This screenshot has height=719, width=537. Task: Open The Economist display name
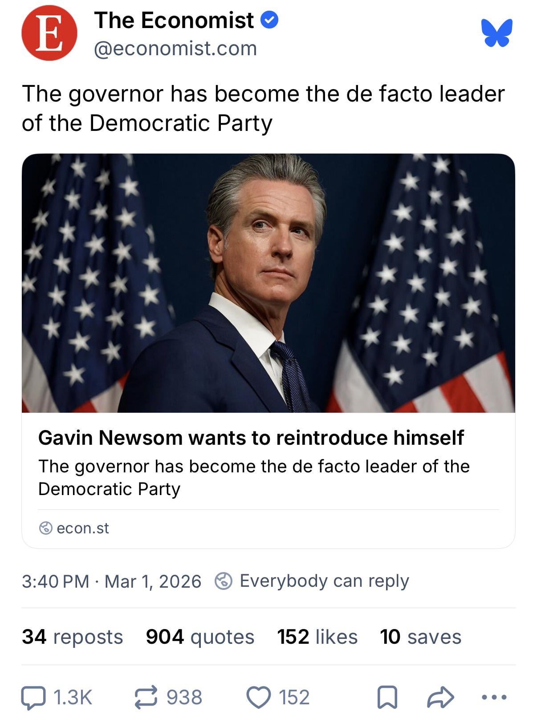[x=174, y=20]
